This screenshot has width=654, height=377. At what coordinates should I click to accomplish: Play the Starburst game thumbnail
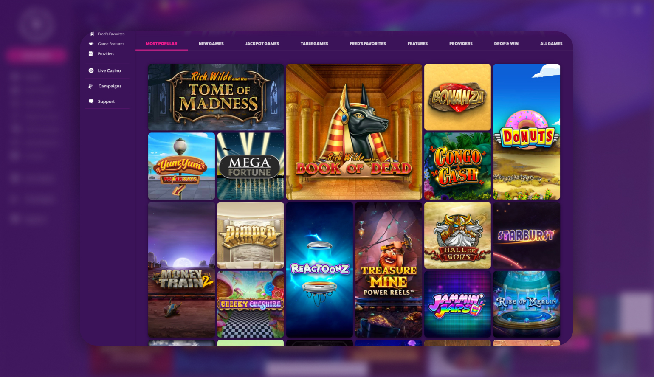click(527, 235)
